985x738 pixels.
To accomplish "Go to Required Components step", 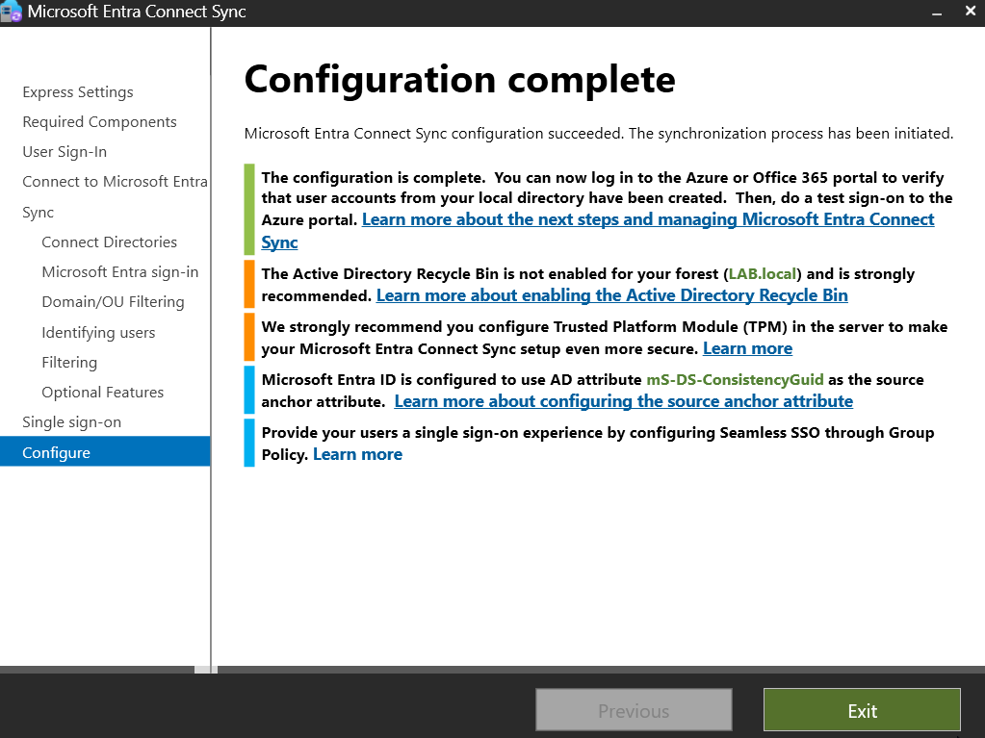I will coord(99,122).
